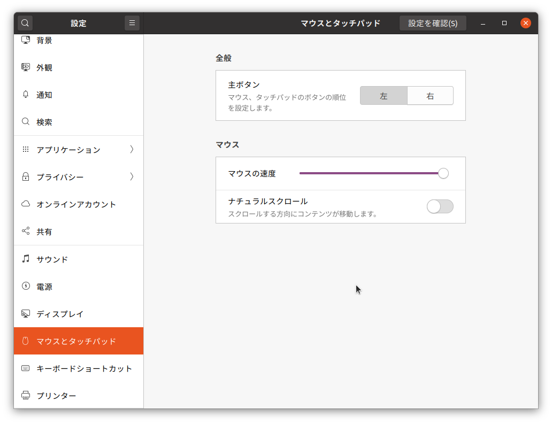This screenshot has width=552, height=424.
Task: Select 右 as the primary button
Action: pyautogui.click(x=430, y=96)
